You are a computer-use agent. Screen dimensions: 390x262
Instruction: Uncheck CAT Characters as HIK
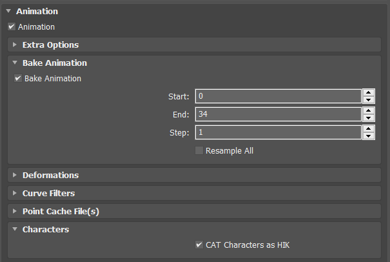[x=199, y=245]
